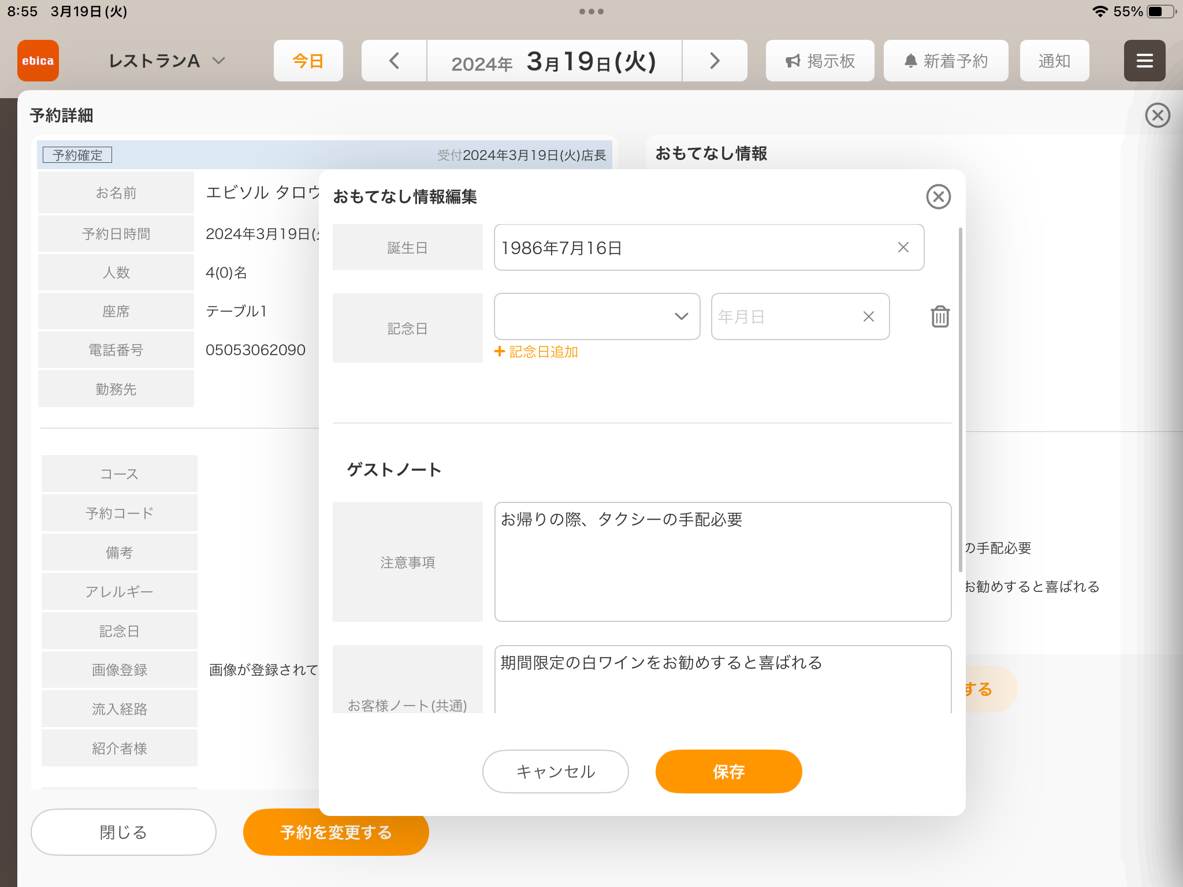The width and height of the screenshot is (1183, 887).
Task: Click the dialog's vertical scrollbar
Action: click(x=961, y=400)
